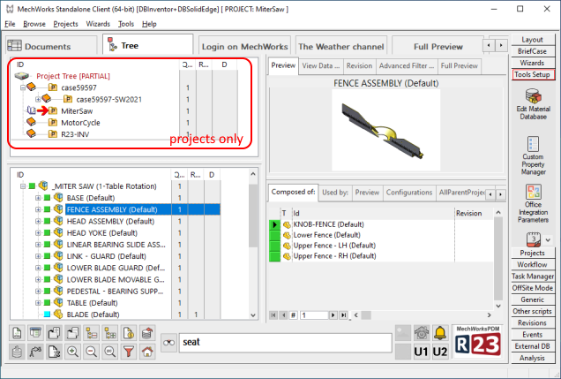561x379 pixels.
Task: Click the Composed of list horizontal scrollbar
Action: point(423,315)
